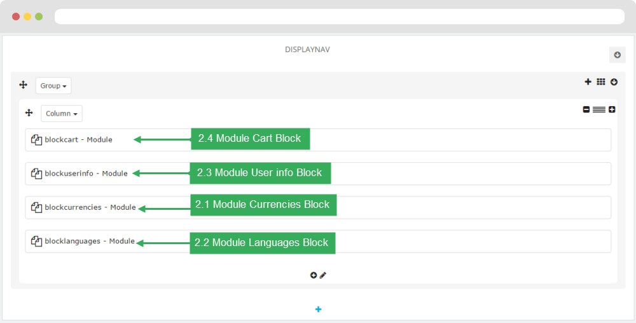Click the pencil edit icon below the modules
The image size is (636, 323).
(323, 275)
